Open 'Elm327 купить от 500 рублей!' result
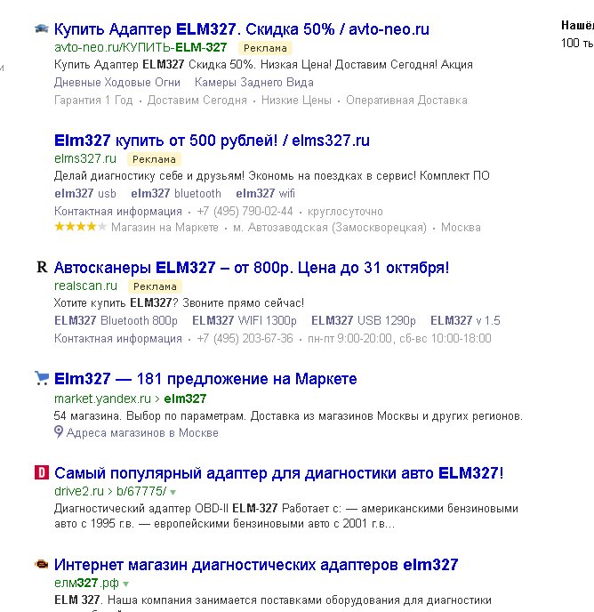Image resolution: width=594 pixels, height=612 pixels. (212, 141)
